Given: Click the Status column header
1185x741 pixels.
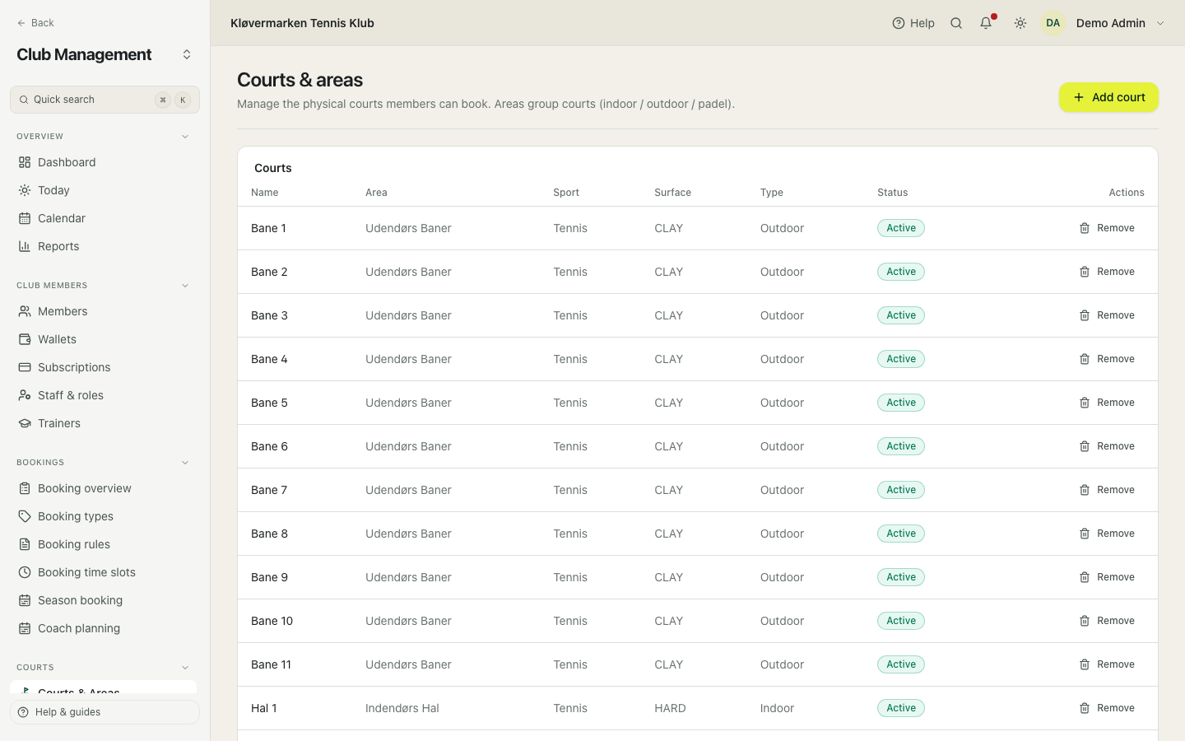Looking at the screenshot, I should (x=893, y=193).
